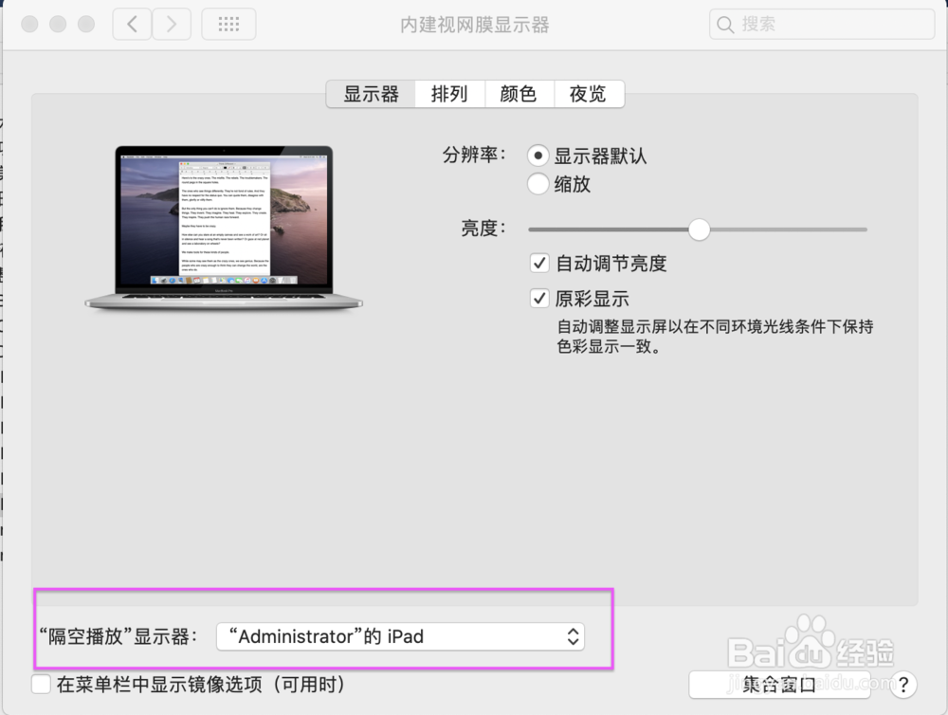Switch to the 排列 tab
Image resolution: width=948 pixels, height=715 pixels.
[449, 95]
